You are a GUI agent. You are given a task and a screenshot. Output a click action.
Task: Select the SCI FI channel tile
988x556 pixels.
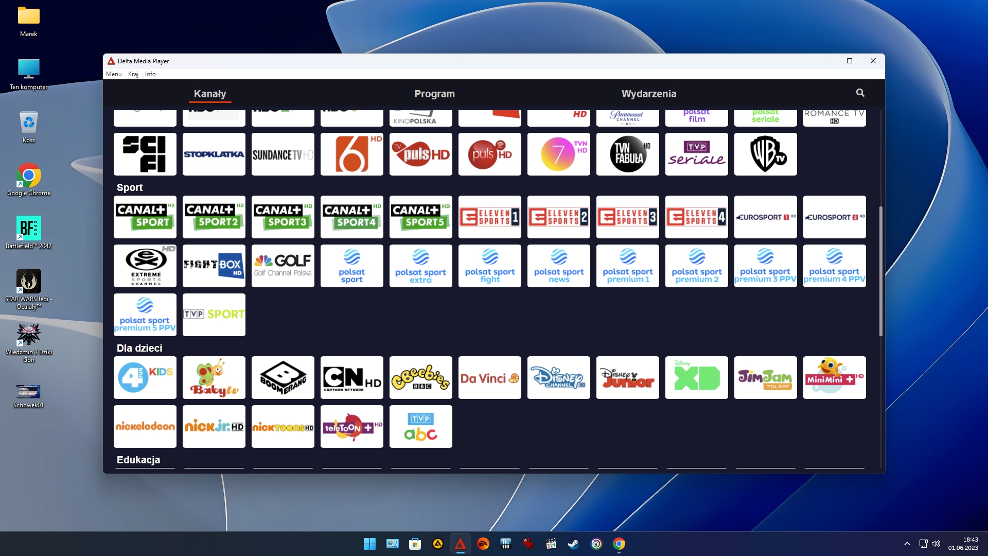pyautogui.click(x=145, y=154)
